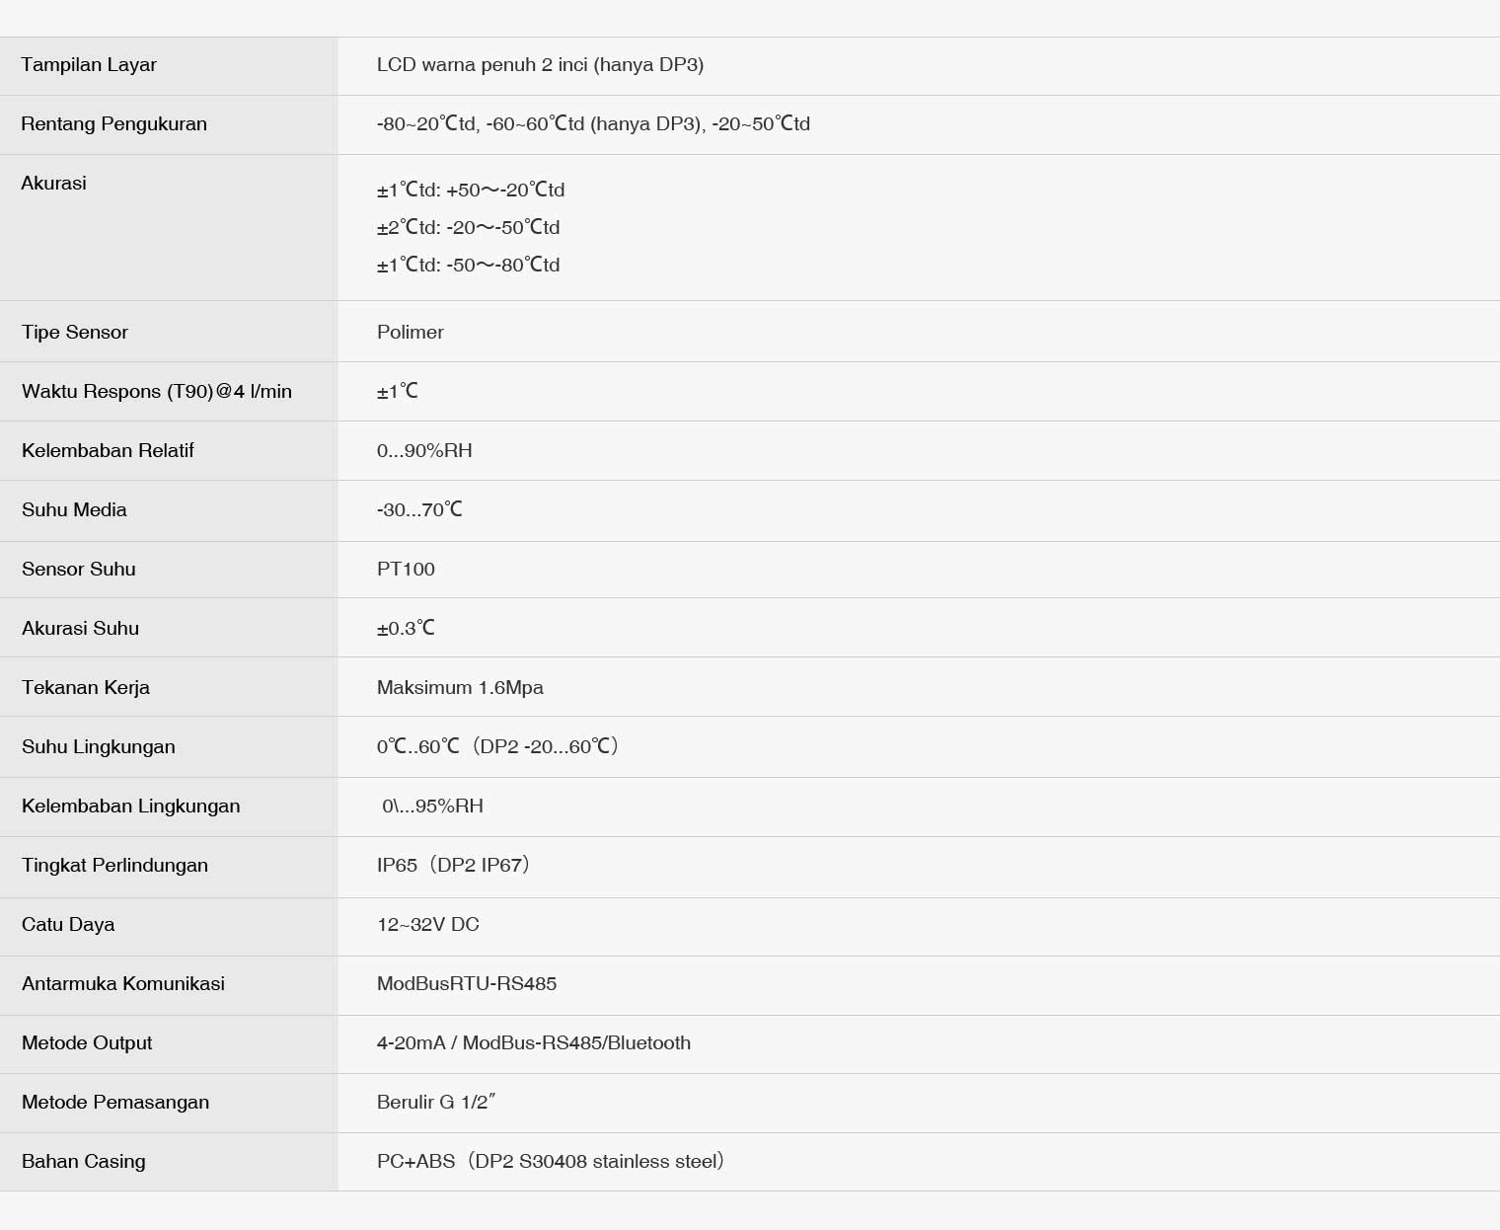Select the Maksimum 1.6Mpa value

[460, 688]
